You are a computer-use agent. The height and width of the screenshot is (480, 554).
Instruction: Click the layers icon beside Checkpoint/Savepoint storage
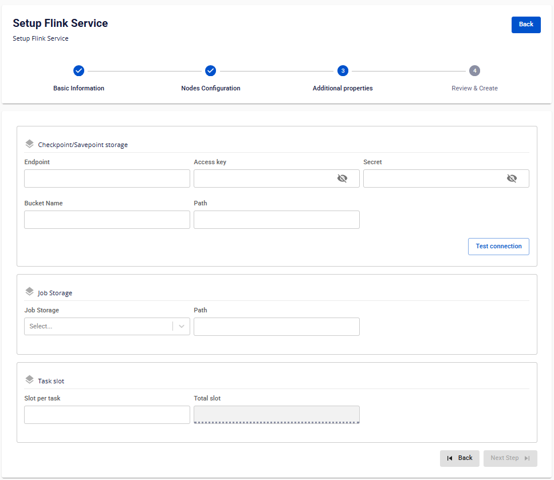(29, 144)
